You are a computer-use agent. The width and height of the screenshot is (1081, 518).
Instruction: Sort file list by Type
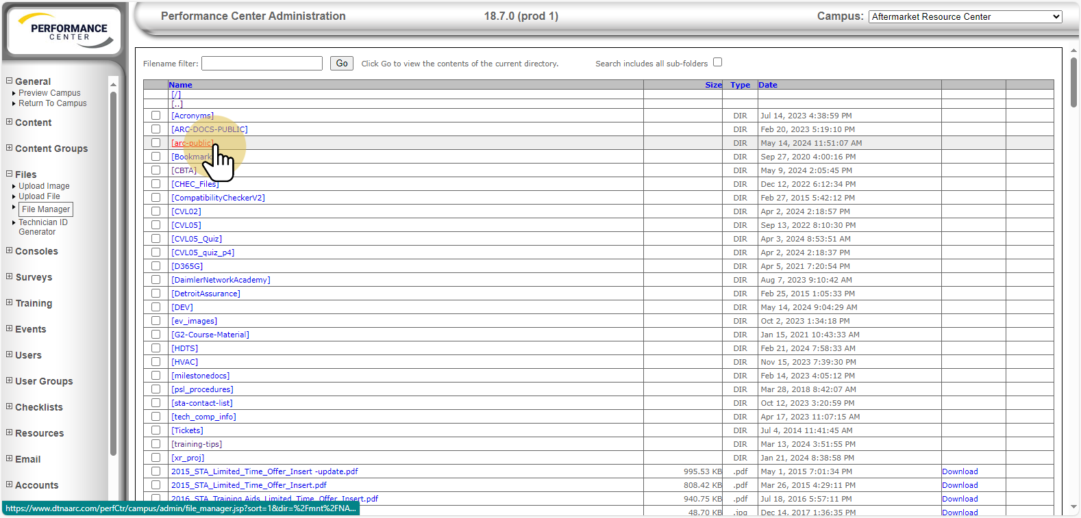click(740, 85)
